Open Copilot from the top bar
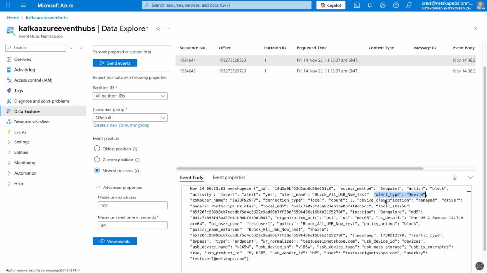This screenshot has height=273, width=487. coord(331,5)
